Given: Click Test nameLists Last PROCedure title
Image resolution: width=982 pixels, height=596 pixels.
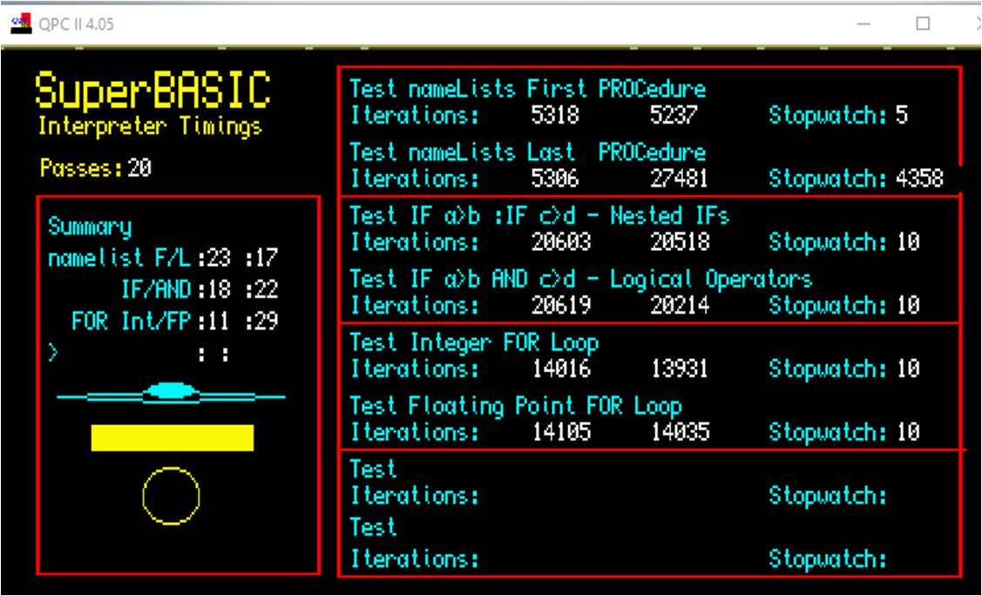Looking at the screenshot, I should (x=528, y=152).
